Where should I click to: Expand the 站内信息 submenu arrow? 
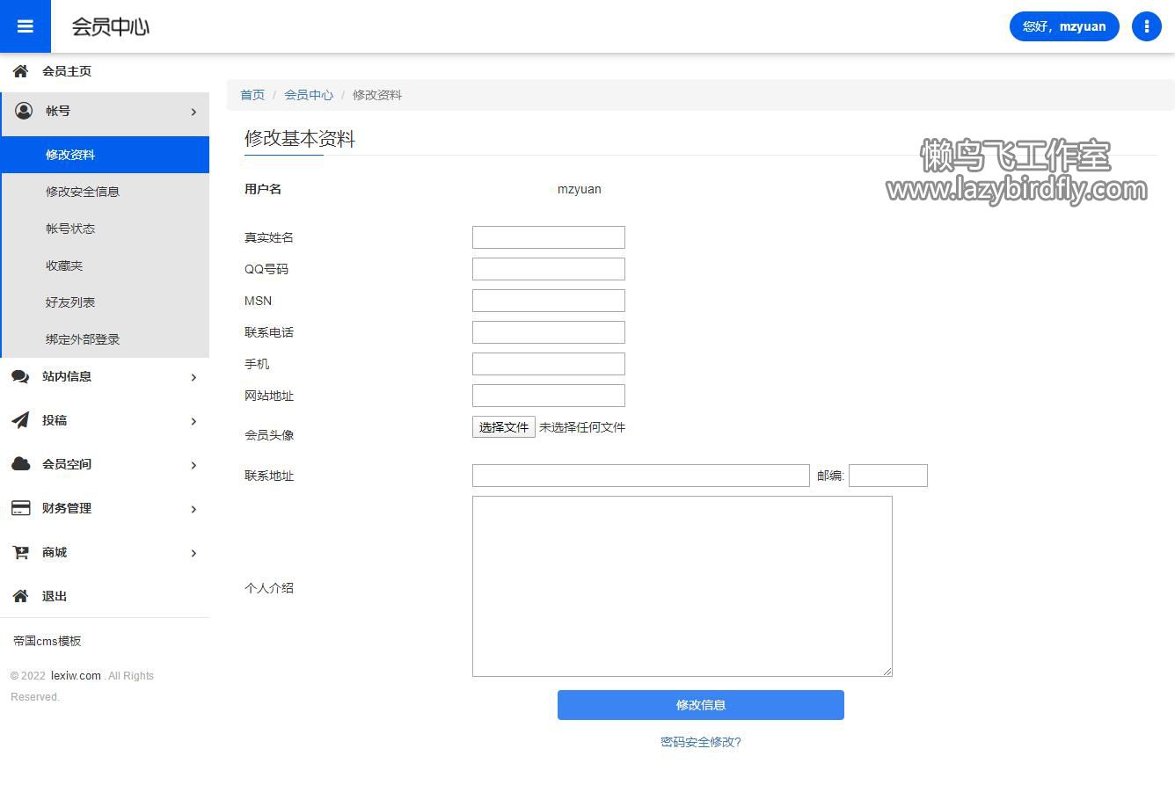tap(193, 377)
